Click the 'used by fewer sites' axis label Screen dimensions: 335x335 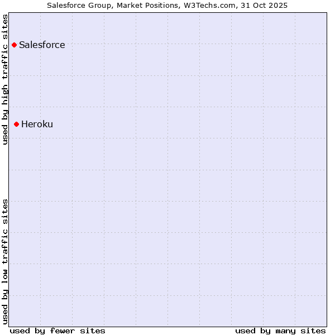[58, 331]
